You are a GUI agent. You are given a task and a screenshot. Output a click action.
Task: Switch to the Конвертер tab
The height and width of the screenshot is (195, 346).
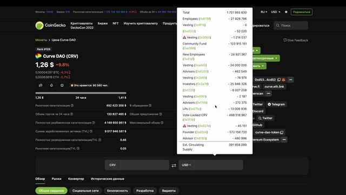[x=76, y=179]
